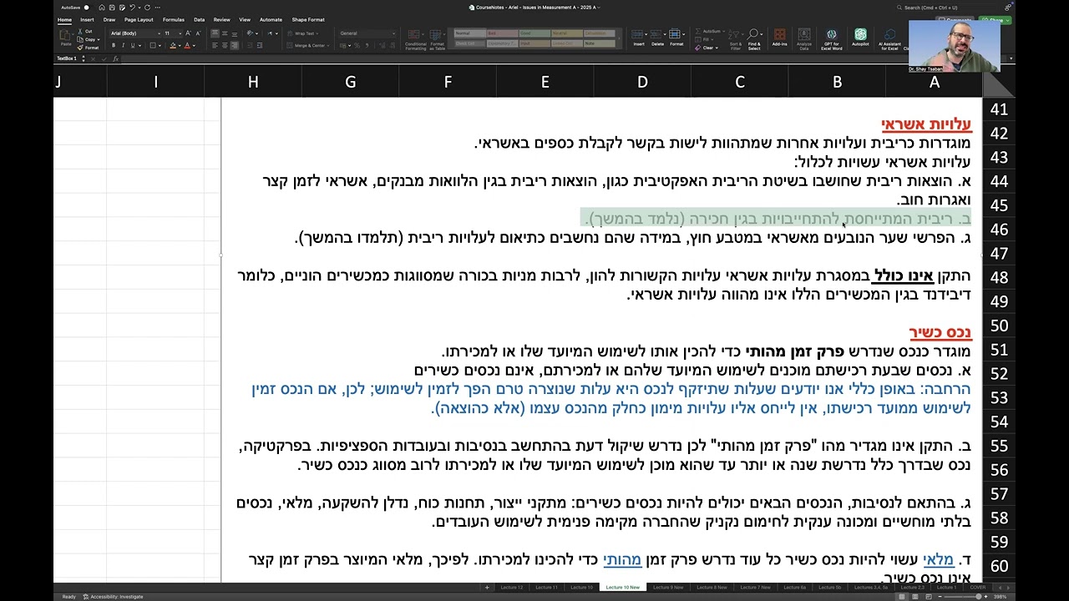
Task: Click the Accessibility: Investigate status text
Action: click(113, 597)
